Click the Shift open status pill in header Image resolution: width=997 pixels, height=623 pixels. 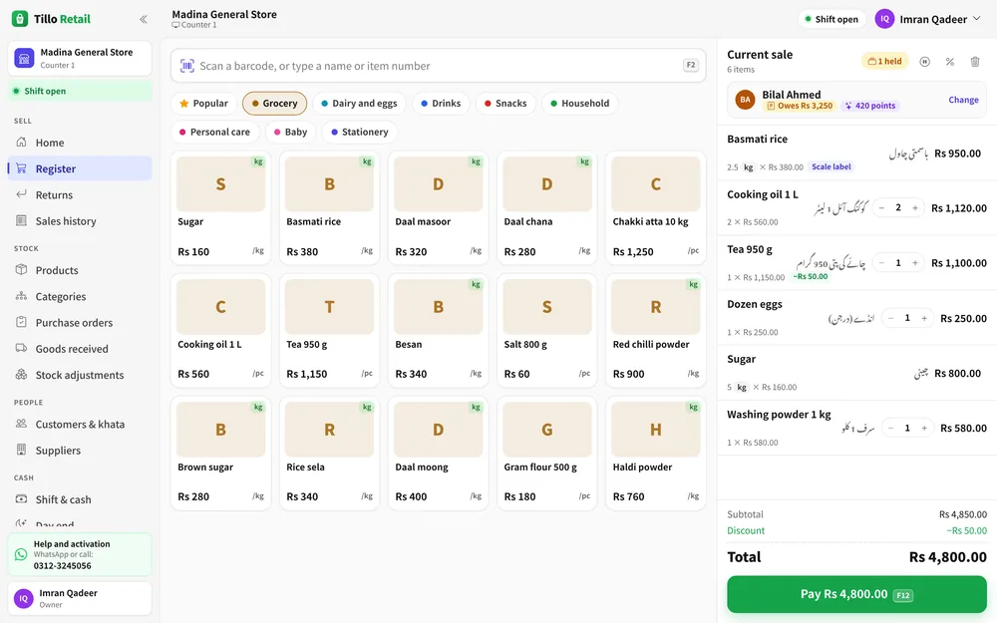[831, 19]
